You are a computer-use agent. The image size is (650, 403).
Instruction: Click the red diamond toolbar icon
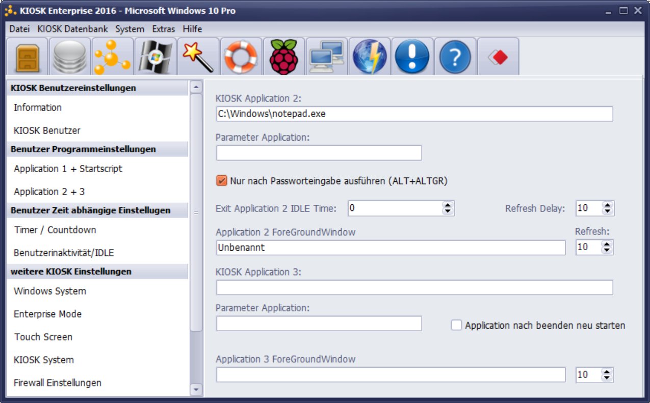coord(498,57)
